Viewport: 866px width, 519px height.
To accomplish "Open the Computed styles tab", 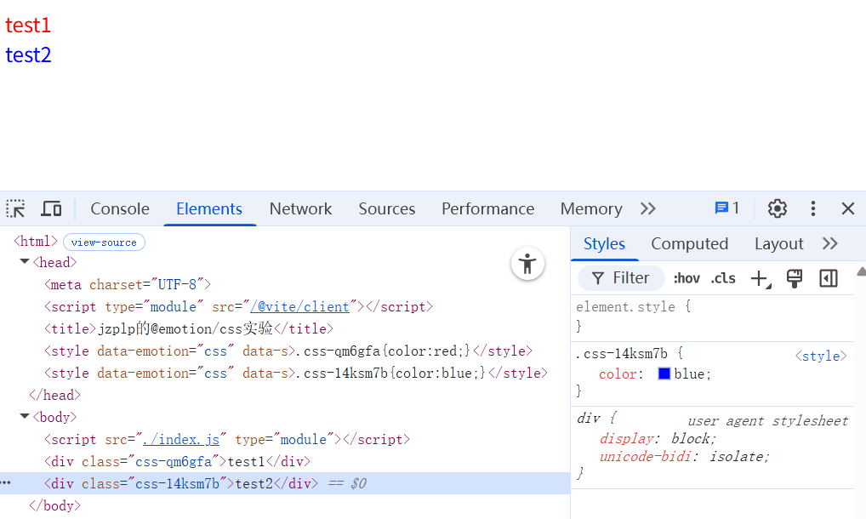I will 689,243.
